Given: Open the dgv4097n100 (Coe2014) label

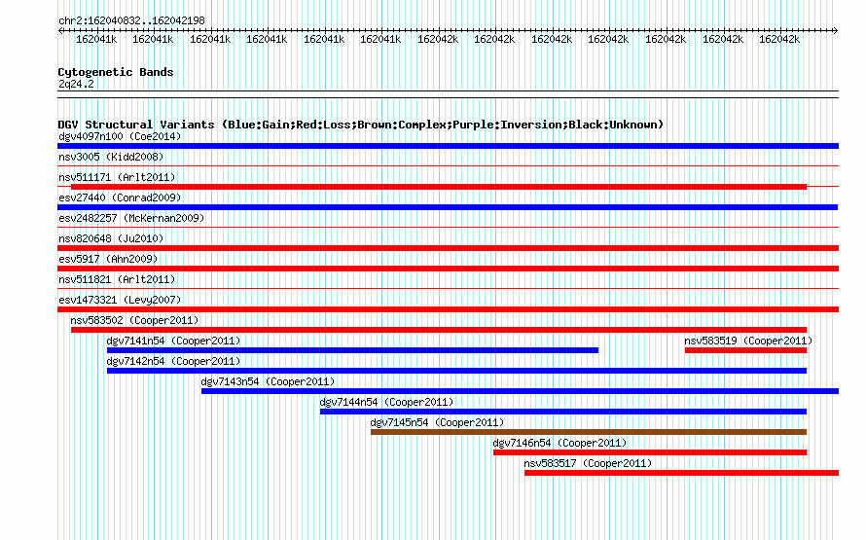Looking at the screenshot, I should coord(120,136).
